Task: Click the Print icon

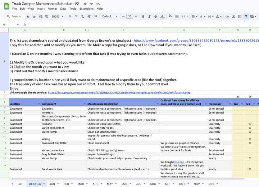Action: [41, 17]
